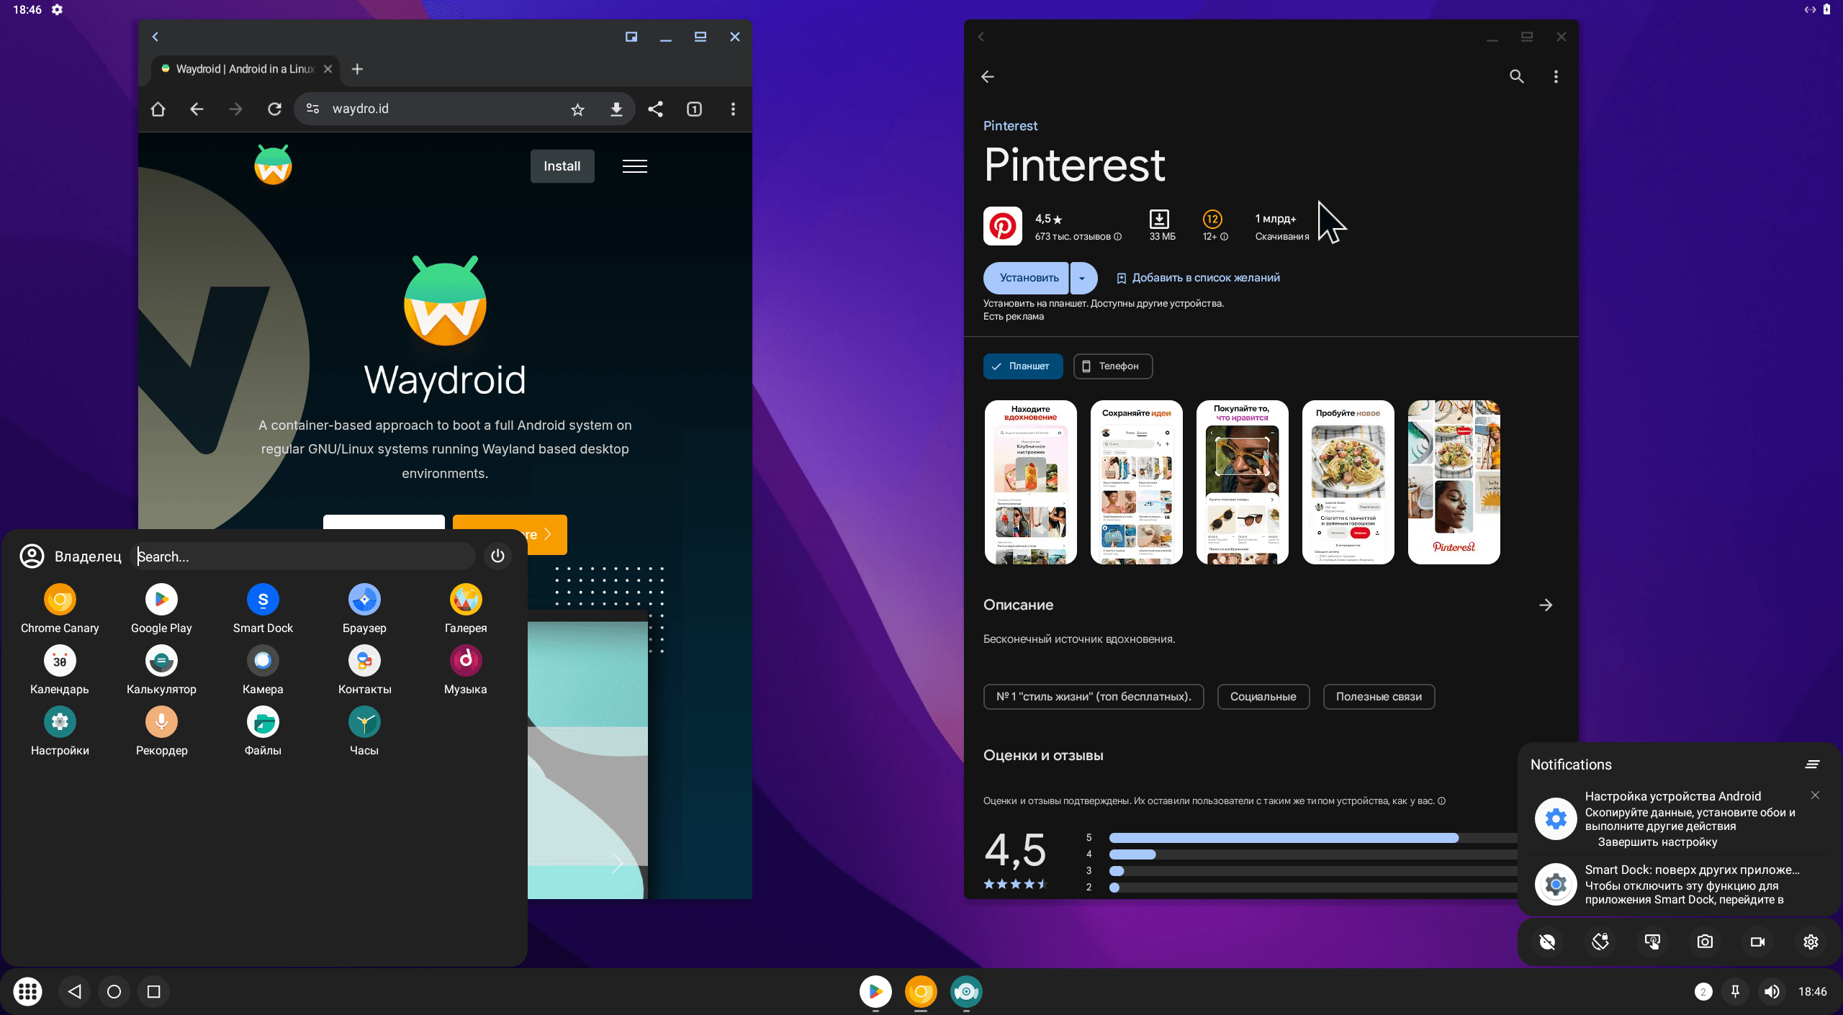This screenshot has width=1843, height=1015.
Task: Select the Телефон filter chip
Action: tap(1112, 366)
